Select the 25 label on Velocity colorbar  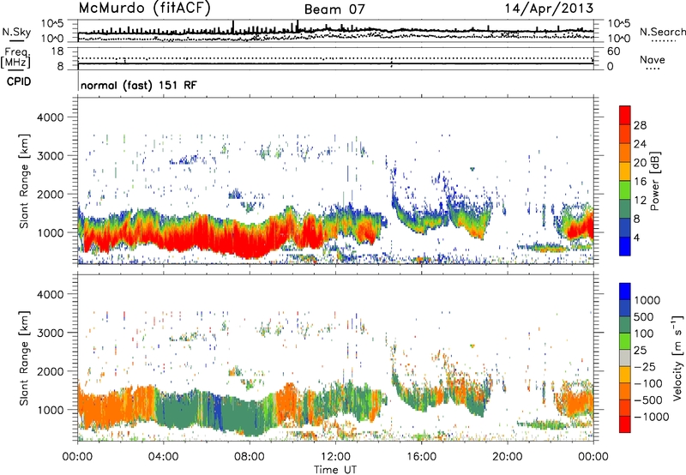tap(641, 351)
